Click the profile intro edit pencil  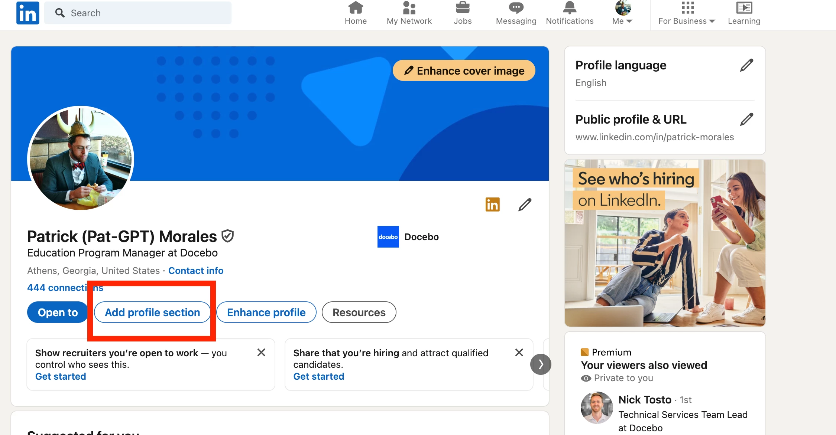click(x=525, y=205)
